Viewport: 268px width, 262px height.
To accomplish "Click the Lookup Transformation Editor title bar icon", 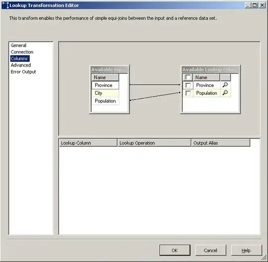I will [x=5, y=5].
